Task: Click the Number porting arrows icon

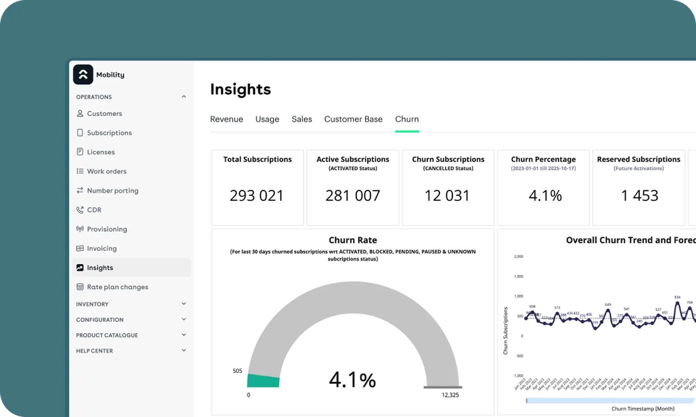Action: click(x=80, y=190)
